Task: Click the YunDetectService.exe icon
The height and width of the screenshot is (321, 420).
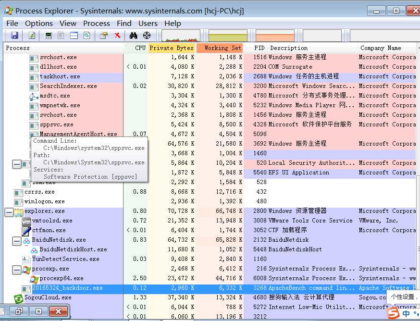Action: 26,259
